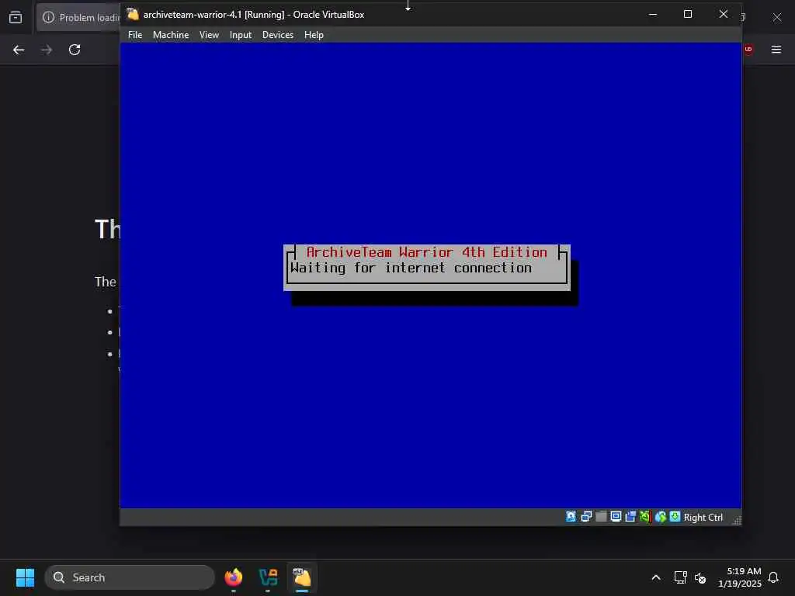Maximize the VirtualBox VM window
The image size is (795, 596).
pyautogui.click(x=688, y=14)
